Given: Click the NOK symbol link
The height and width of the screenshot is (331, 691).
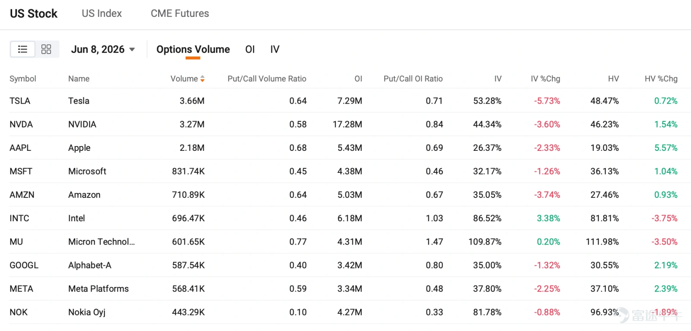Looking at the screenshot, I should pos(19,312).
